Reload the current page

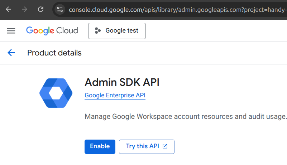41,9
